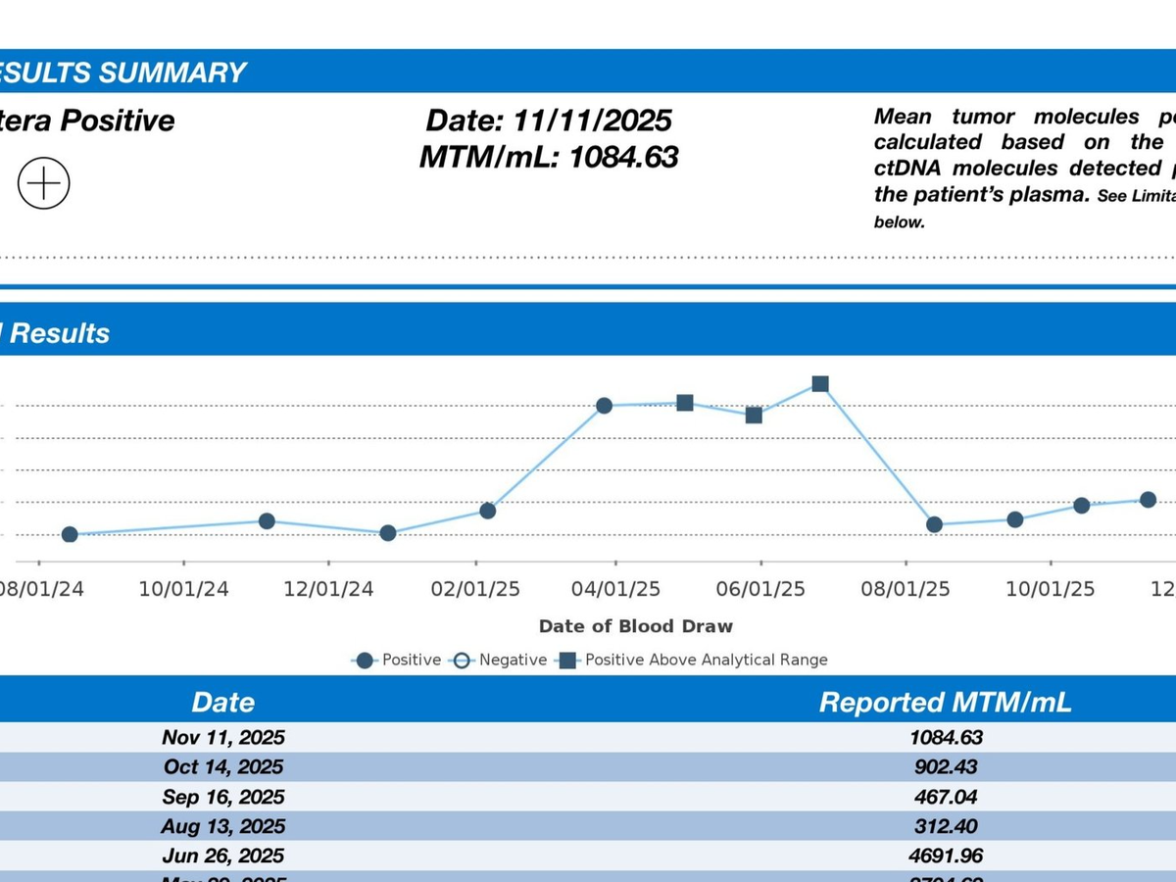Click the lowest data point just after 08/01/25
The image size is (1176, 882).
[x=935, y=525]
